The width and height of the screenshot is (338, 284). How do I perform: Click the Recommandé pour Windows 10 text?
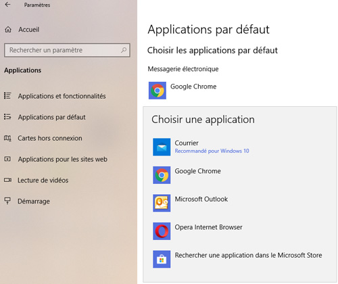(x=212, y=151)
